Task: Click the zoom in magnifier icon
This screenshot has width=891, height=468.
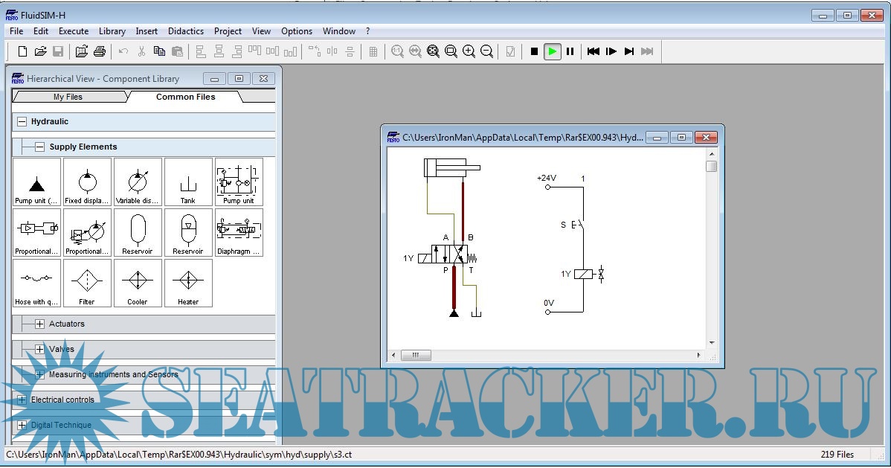Action: tap(469, 51)
